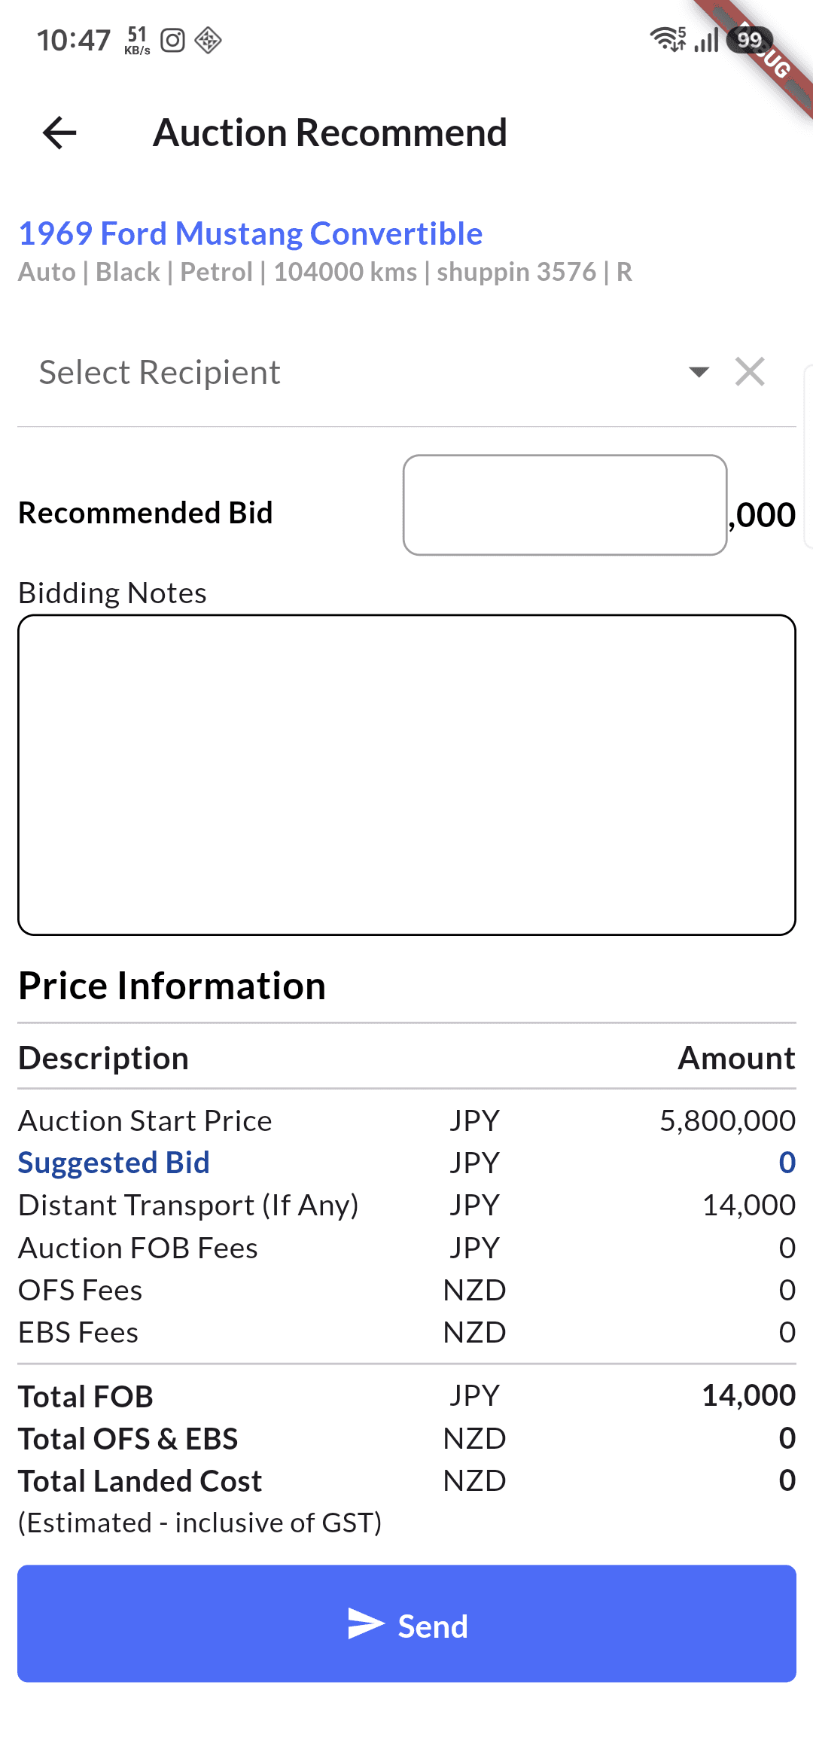Tap the Instagram status bar icon
The image size is (813, 1762).
click(172, 41)
